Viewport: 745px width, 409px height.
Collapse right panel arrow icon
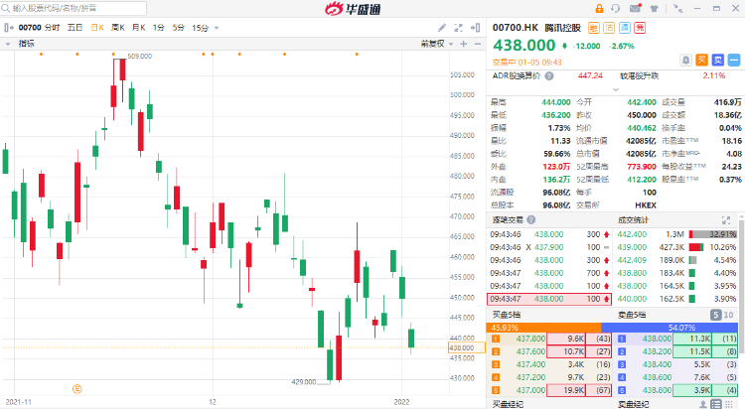[475, 28]
